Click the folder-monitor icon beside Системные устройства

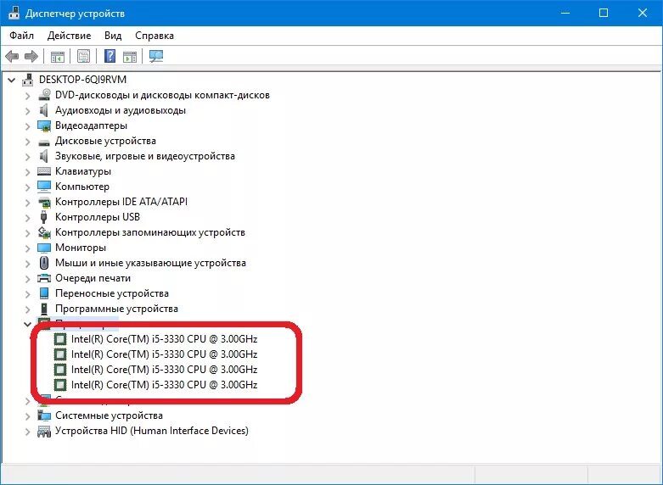point(44,415)
